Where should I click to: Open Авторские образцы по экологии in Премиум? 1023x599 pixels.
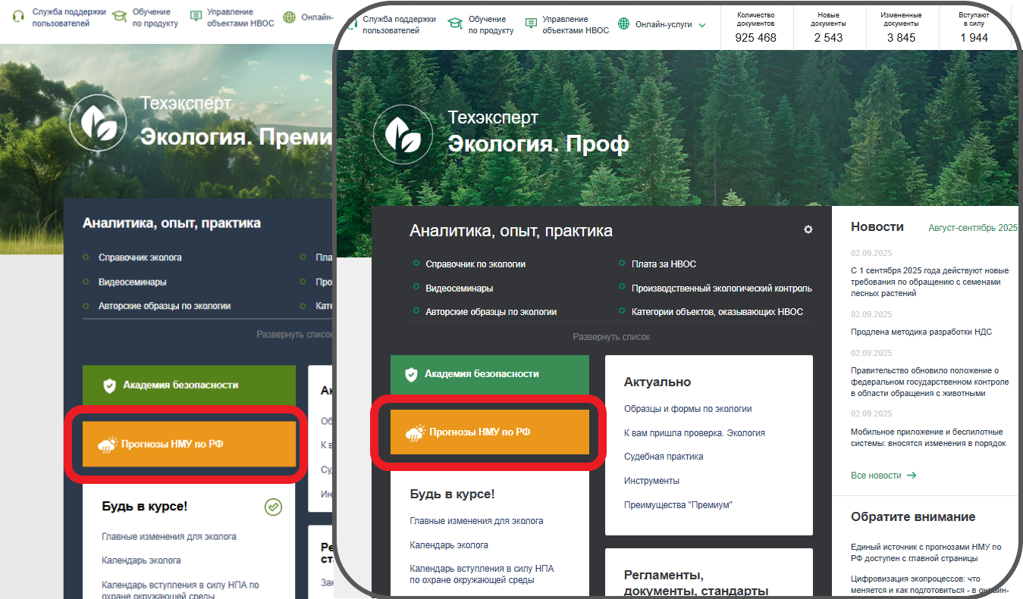pos(165,306)
